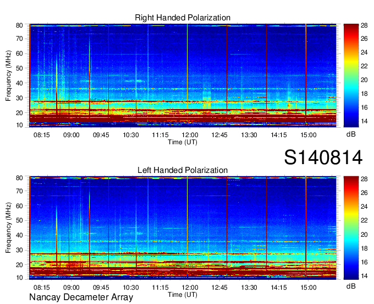Click the dB label beside the top color bar
The image size is (374, 304).
[x=351, y=134]
